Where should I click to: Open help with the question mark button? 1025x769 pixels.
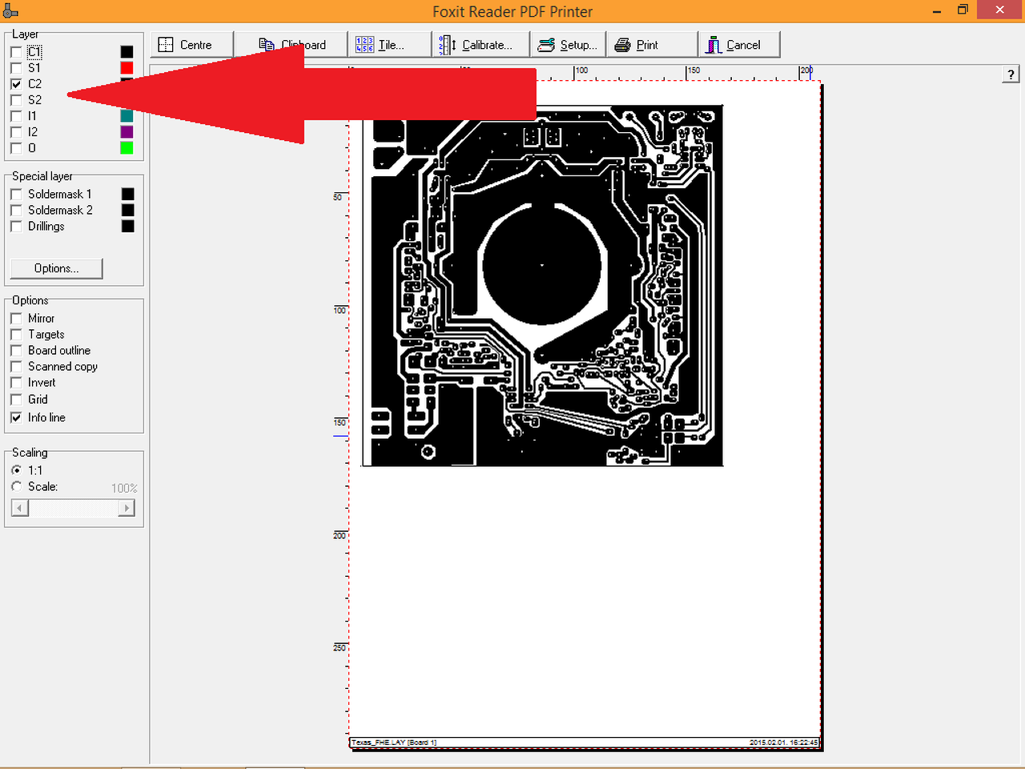pyautogui.click(x=1011, y=74)
